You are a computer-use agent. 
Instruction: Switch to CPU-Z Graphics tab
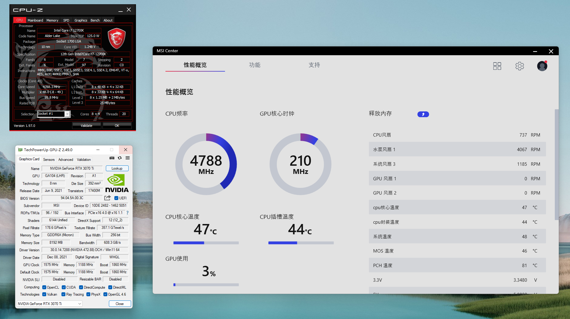tap(81, 20)
